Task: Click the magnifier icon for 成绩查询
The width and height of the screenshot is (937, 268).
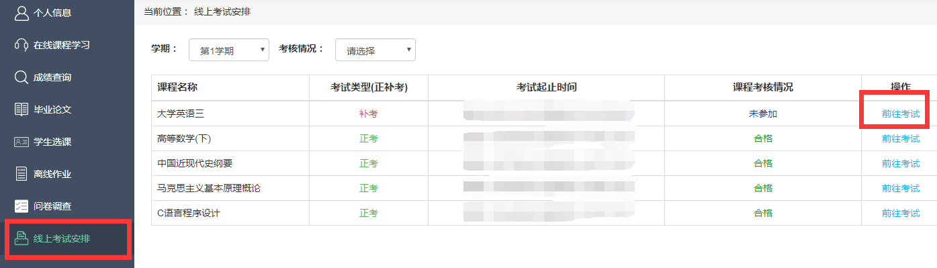Action: click(21, 77)
